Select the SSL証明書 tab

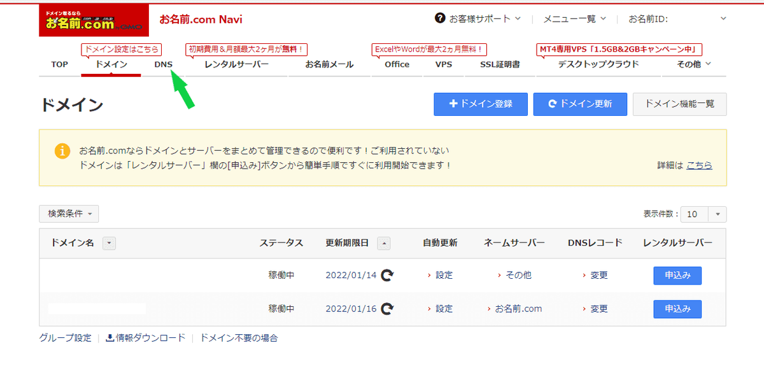500,64
